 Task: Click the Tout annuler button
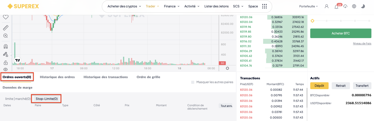pyautogui.click(x=226, y=106)
